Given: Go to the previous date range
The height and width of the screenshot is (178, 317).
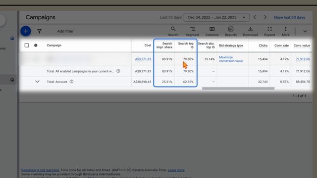Looking at the screenshot, I should [255, 17].
